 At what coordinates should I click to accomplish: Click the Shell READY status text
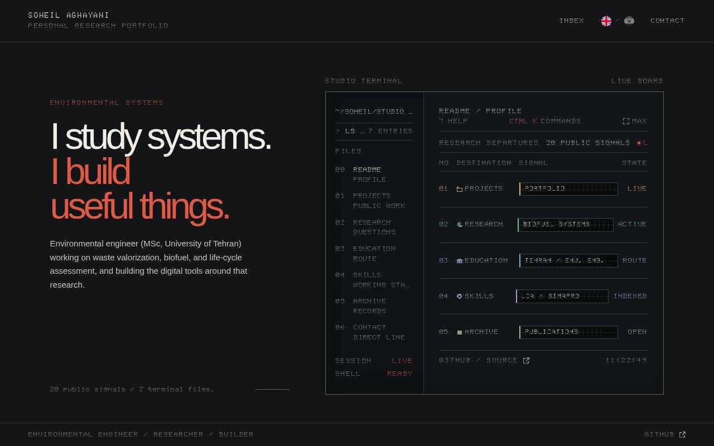pyautogui.click(x=400, y=374)
